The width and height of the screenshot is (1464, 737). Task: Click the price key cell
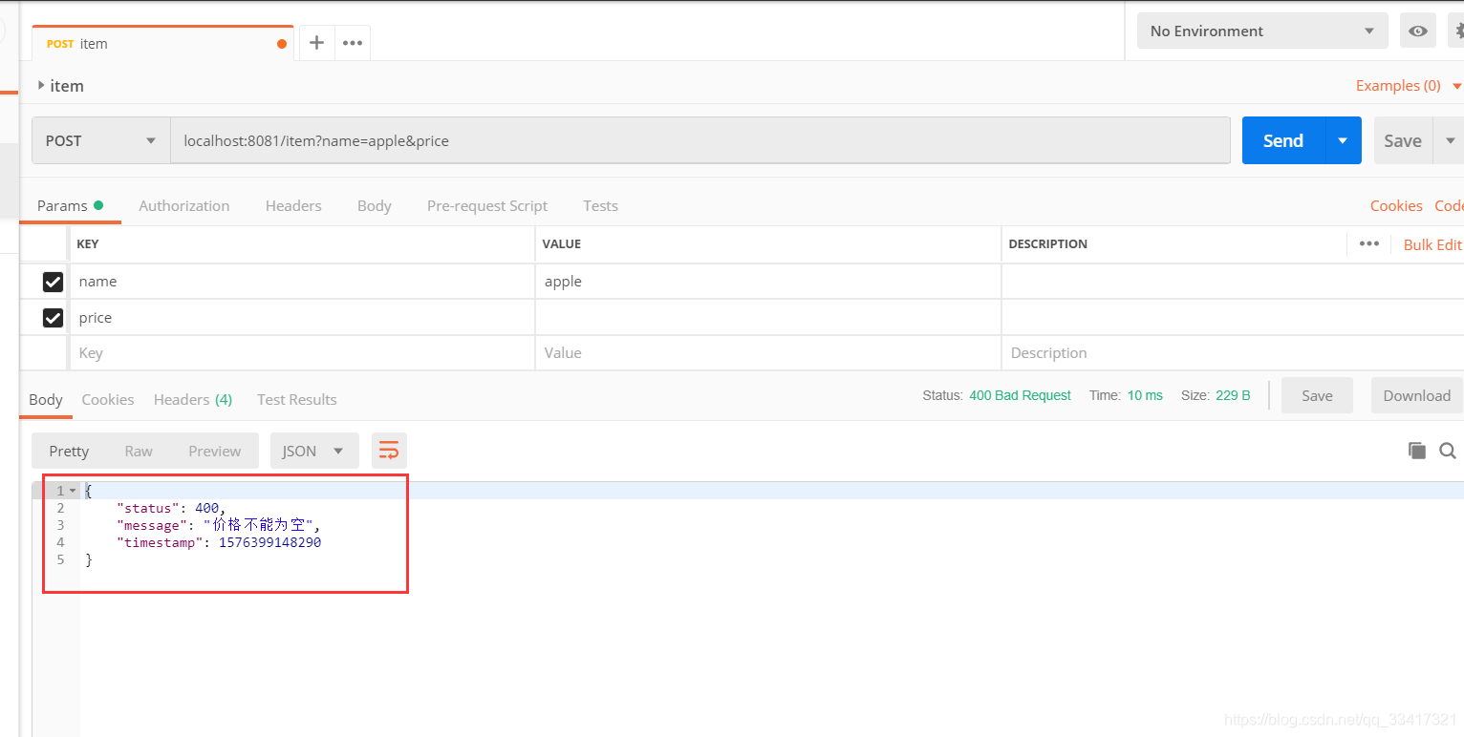click(302, 318)
